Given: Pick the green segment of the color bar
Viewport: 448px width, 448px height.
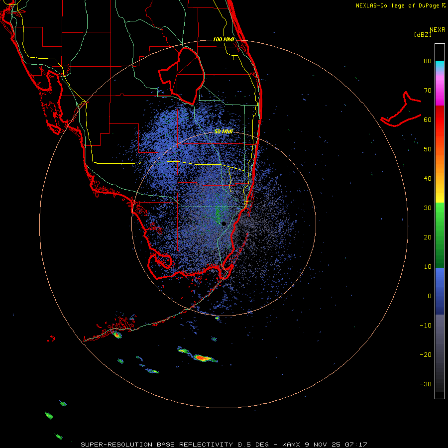Looking at the screenshot, I should [440, 235].
